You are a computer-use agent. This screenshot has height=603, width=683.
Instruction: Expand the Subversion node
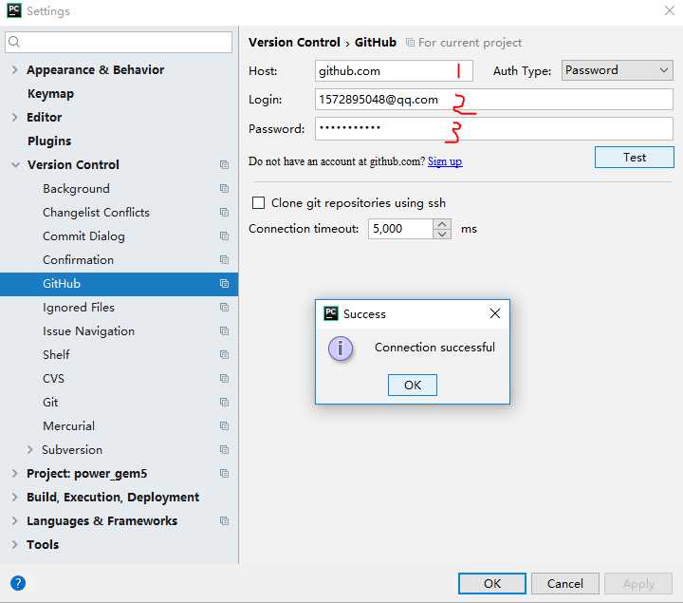coord(29,449)
